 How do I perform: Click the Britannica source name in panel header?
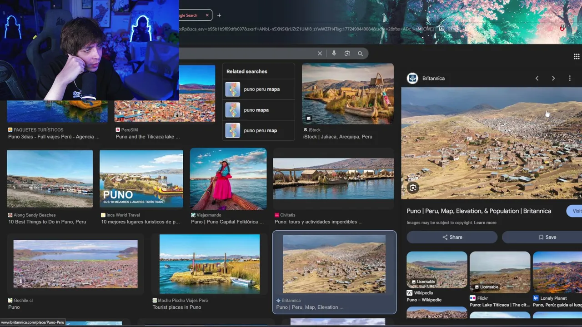(433, 79)
